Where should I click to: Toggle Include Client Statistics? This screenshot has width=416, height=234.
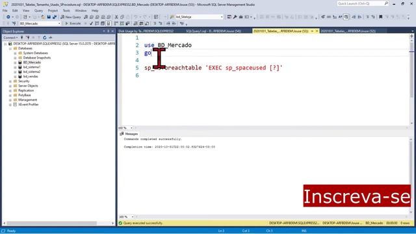click(127, 23)
